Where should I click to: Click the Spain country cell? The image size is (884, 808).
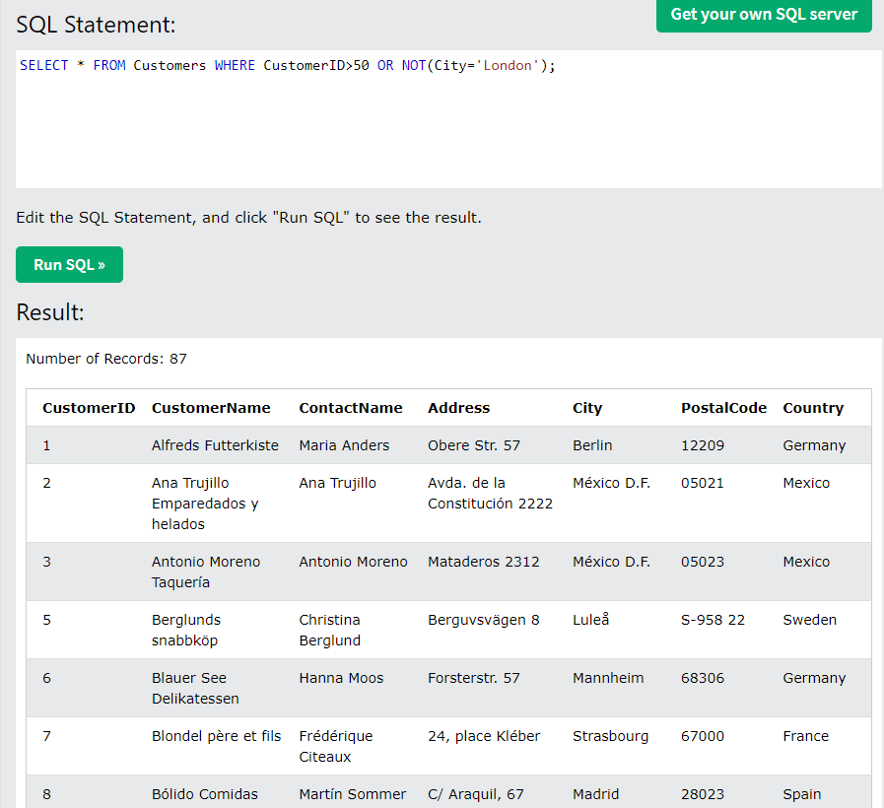coord(801,794)
